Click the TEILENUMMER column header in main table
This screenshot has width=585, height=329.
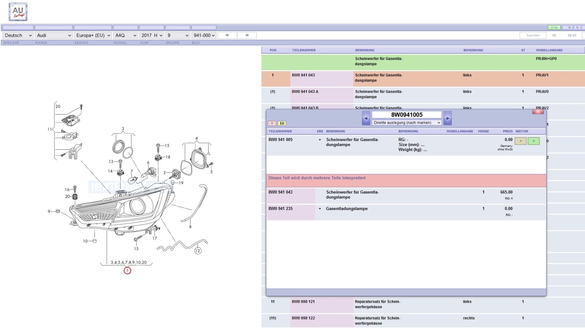click(304, 50)
